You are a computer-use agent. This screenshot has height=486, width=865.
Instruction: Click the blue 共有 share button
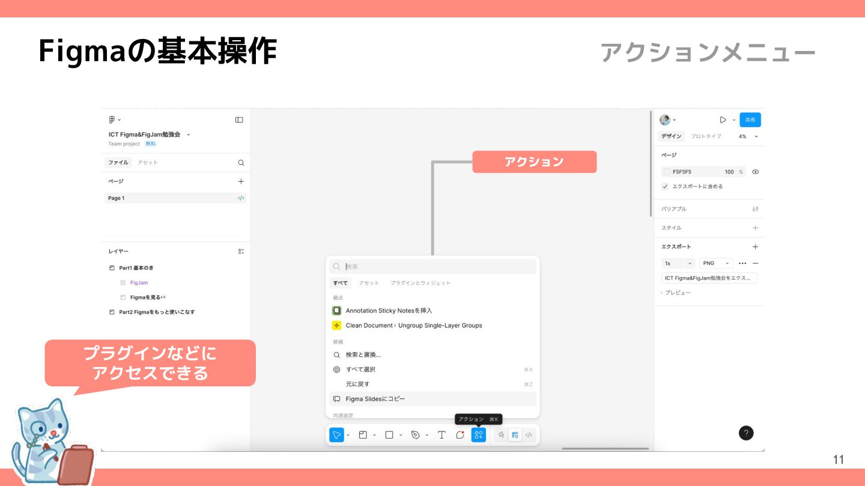[750, 120]
